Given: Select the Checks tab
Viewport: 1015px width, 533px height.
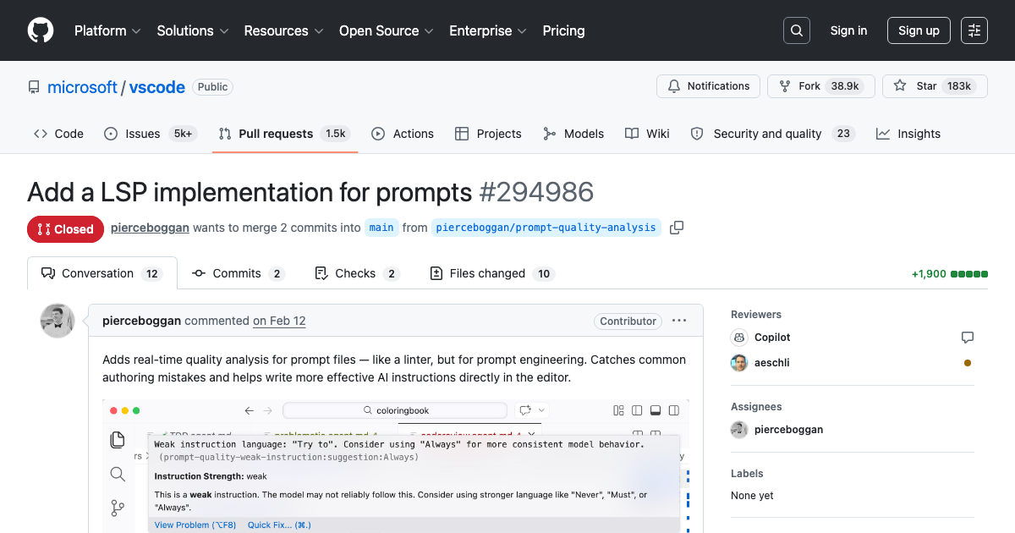Looking at the screenshot, I should point(356,273).
